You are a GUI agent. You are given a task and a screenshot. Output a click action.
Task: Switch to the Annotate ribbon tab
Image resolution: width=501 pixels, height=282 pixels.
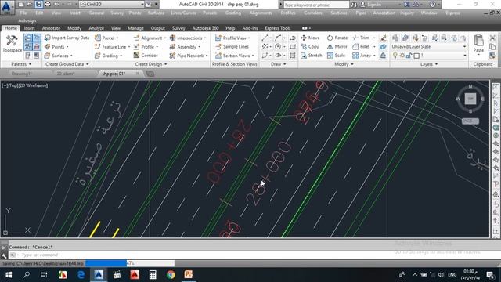coord(51,28)
